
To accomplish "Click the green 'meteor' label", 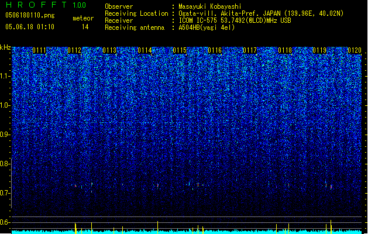I will click(x=83, y=18).
